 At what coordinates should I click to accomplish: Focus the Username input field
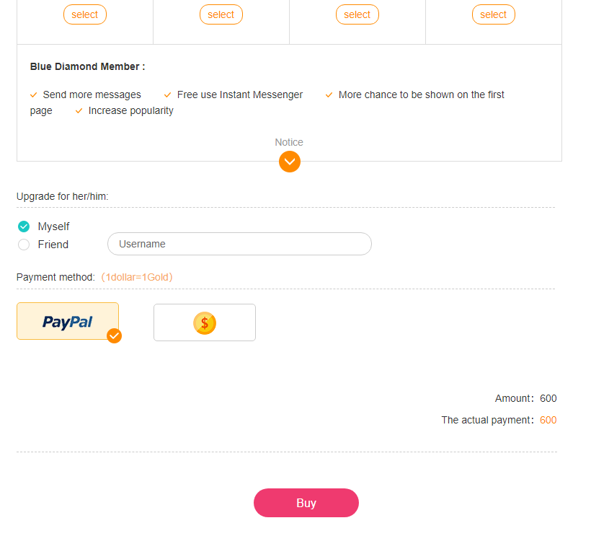coord(239,244)
